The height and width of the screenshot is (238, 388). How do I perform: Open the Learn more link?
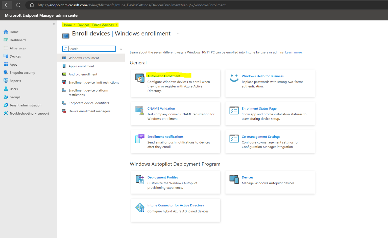click(294, 52)
